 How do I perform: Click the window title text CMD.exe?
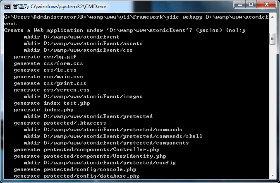[x=96, y=7]
